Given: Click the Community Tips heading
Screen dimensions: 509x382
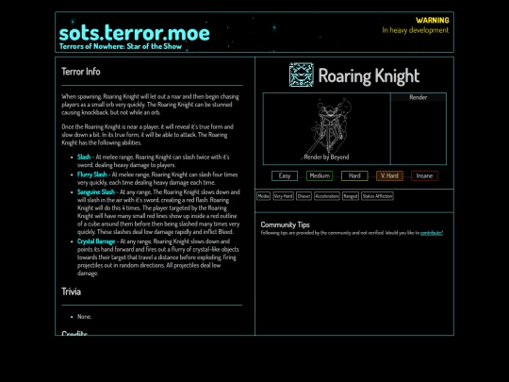Looking at the screenshot, I should tap(285, 224).
